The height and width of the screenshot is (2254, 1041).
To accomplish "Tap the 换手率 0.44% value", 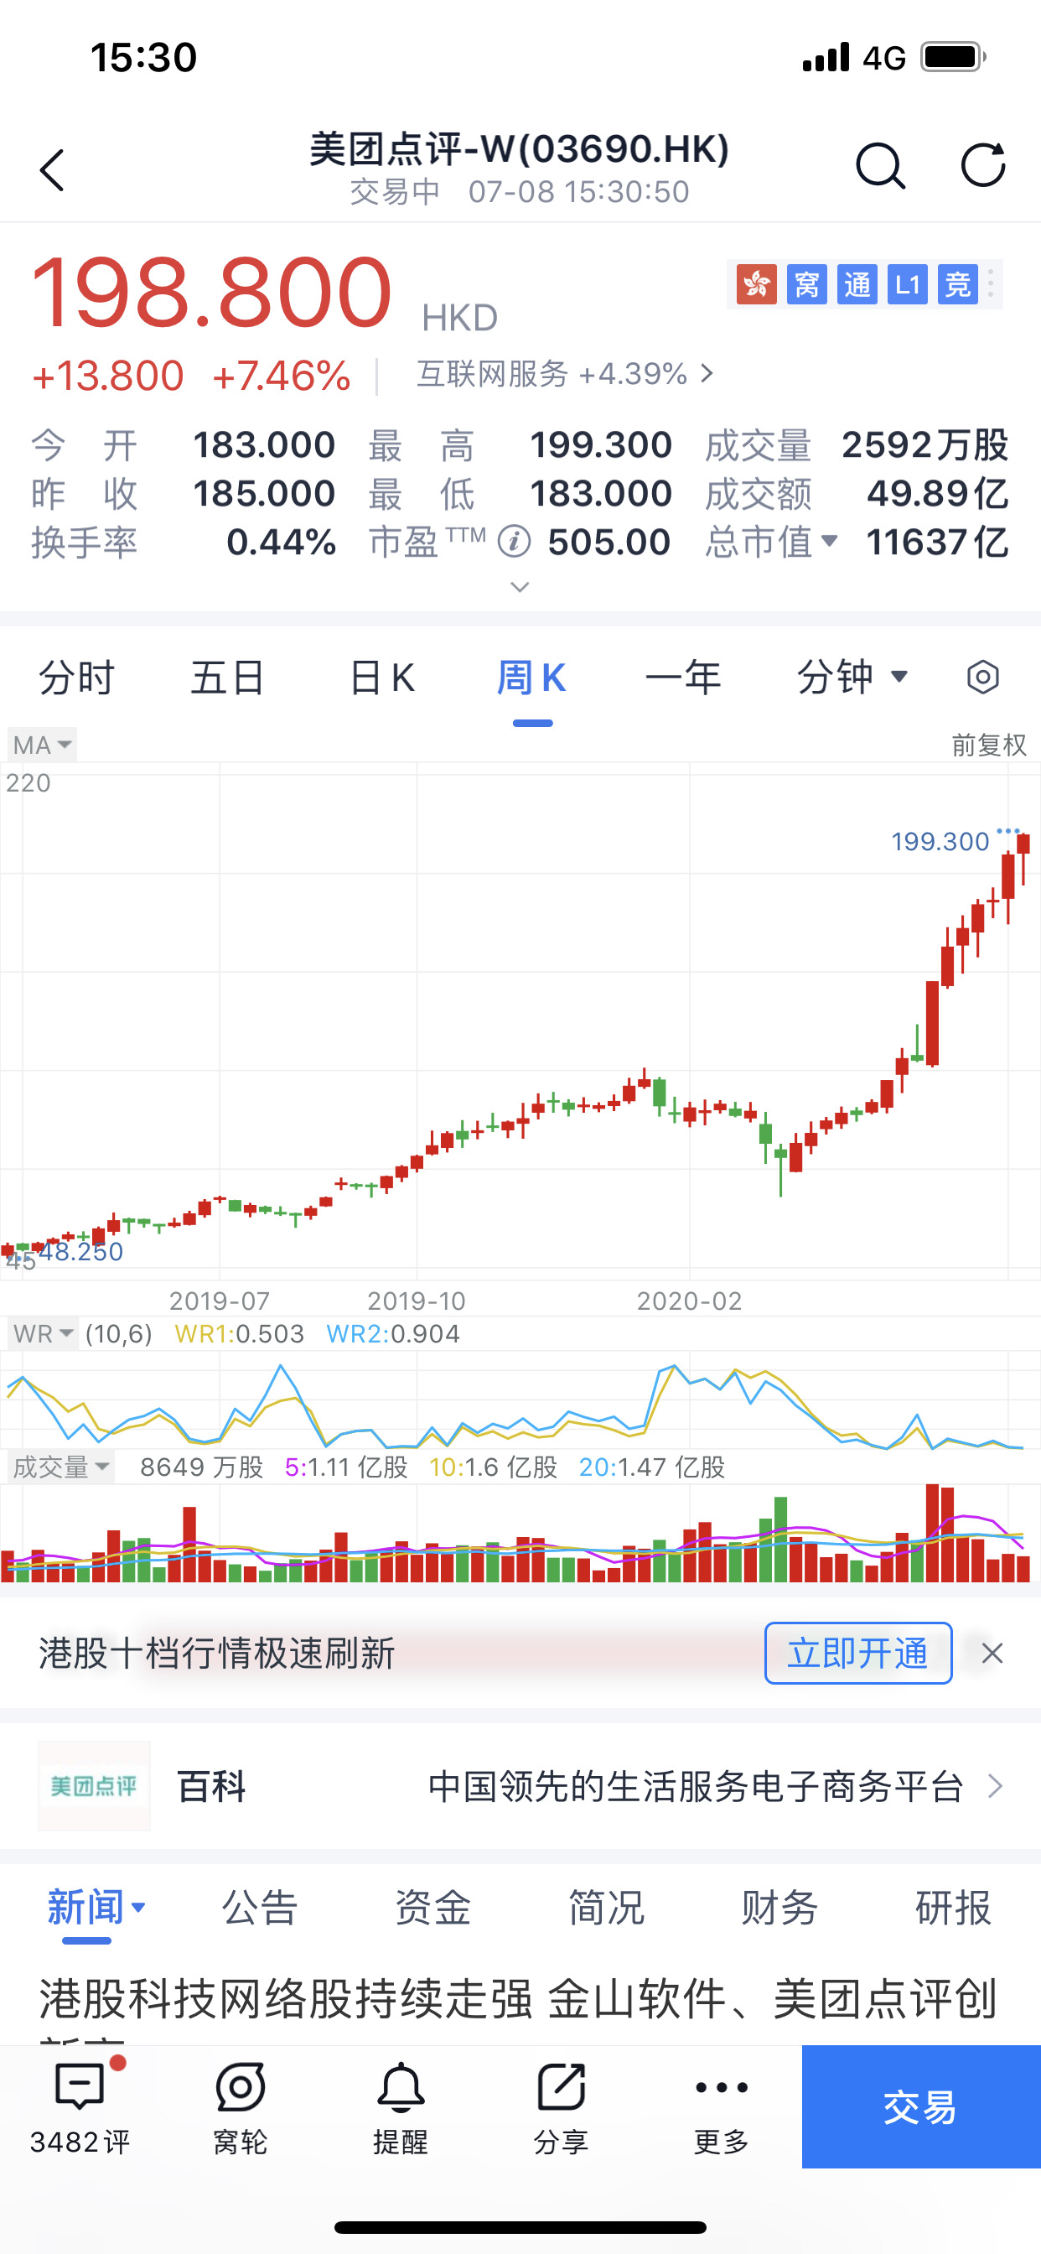I will click(x=281, y=543).
